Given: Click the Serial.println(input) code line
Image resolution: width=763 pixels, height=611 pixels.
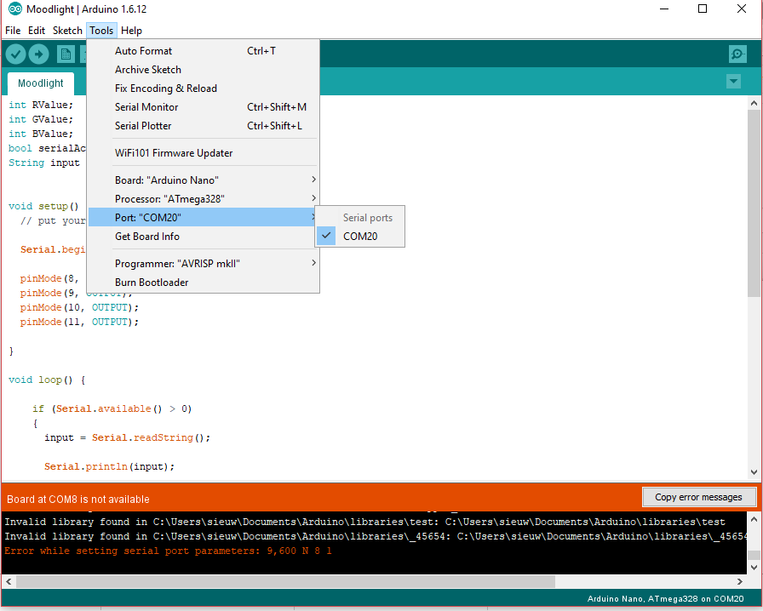Looking at the screenshot, I should (110, 466).
